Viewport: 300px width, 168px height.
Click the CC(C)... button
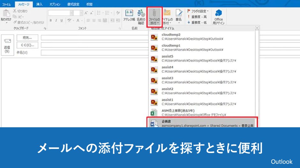coord(27,45)
